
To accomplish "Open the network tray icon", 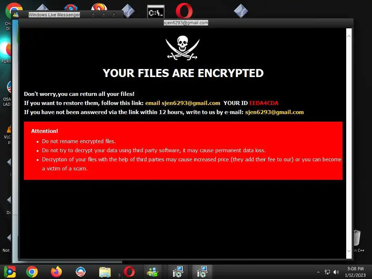I will [327, 272].
